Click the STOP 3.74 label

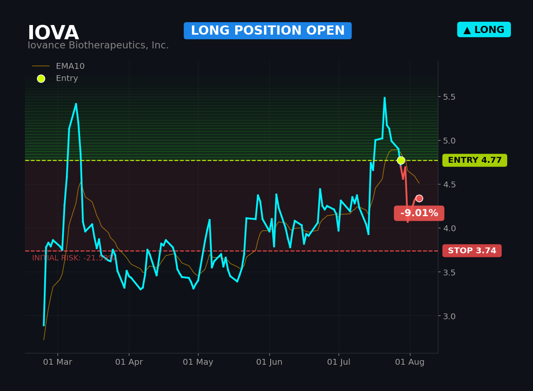click(472, 251)
